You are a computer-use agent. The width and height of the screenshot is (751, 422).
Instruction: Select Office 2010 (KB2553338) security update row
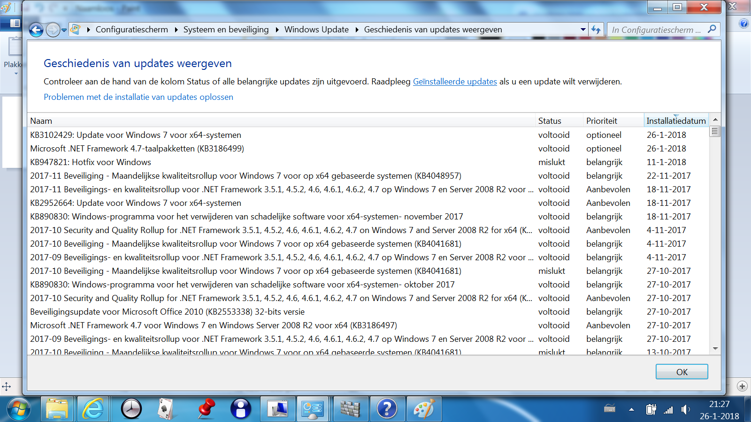pos(368,312)
